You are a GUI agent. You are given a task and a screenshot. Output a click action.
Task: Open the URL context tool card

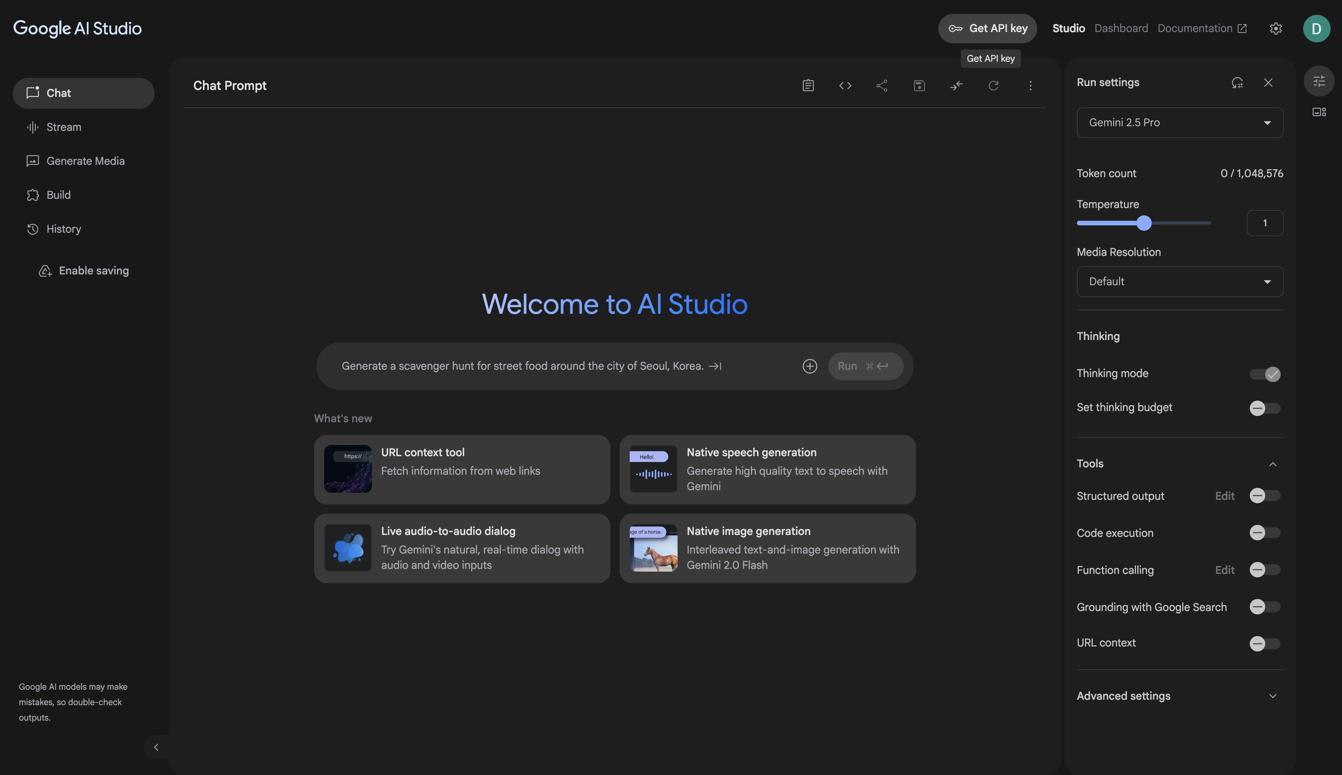point(461,469)
